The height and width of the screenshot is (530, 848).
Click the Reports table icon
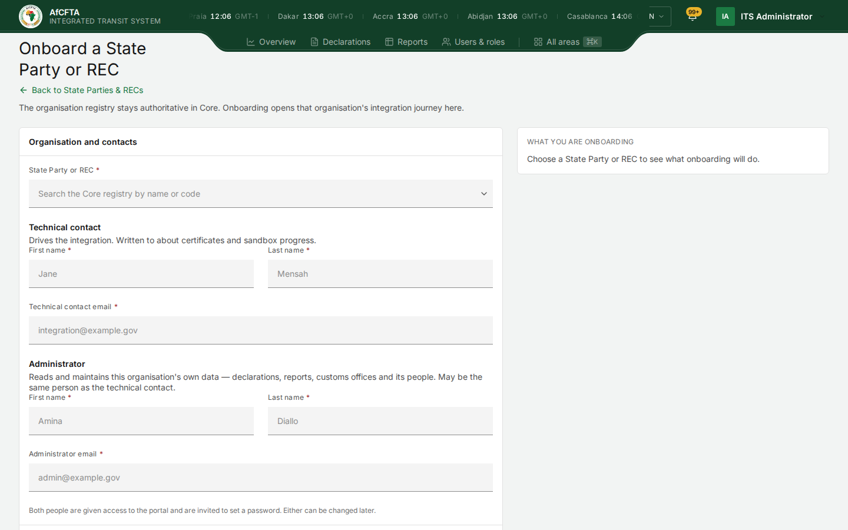pyautogui.click(x=389, y=42)
